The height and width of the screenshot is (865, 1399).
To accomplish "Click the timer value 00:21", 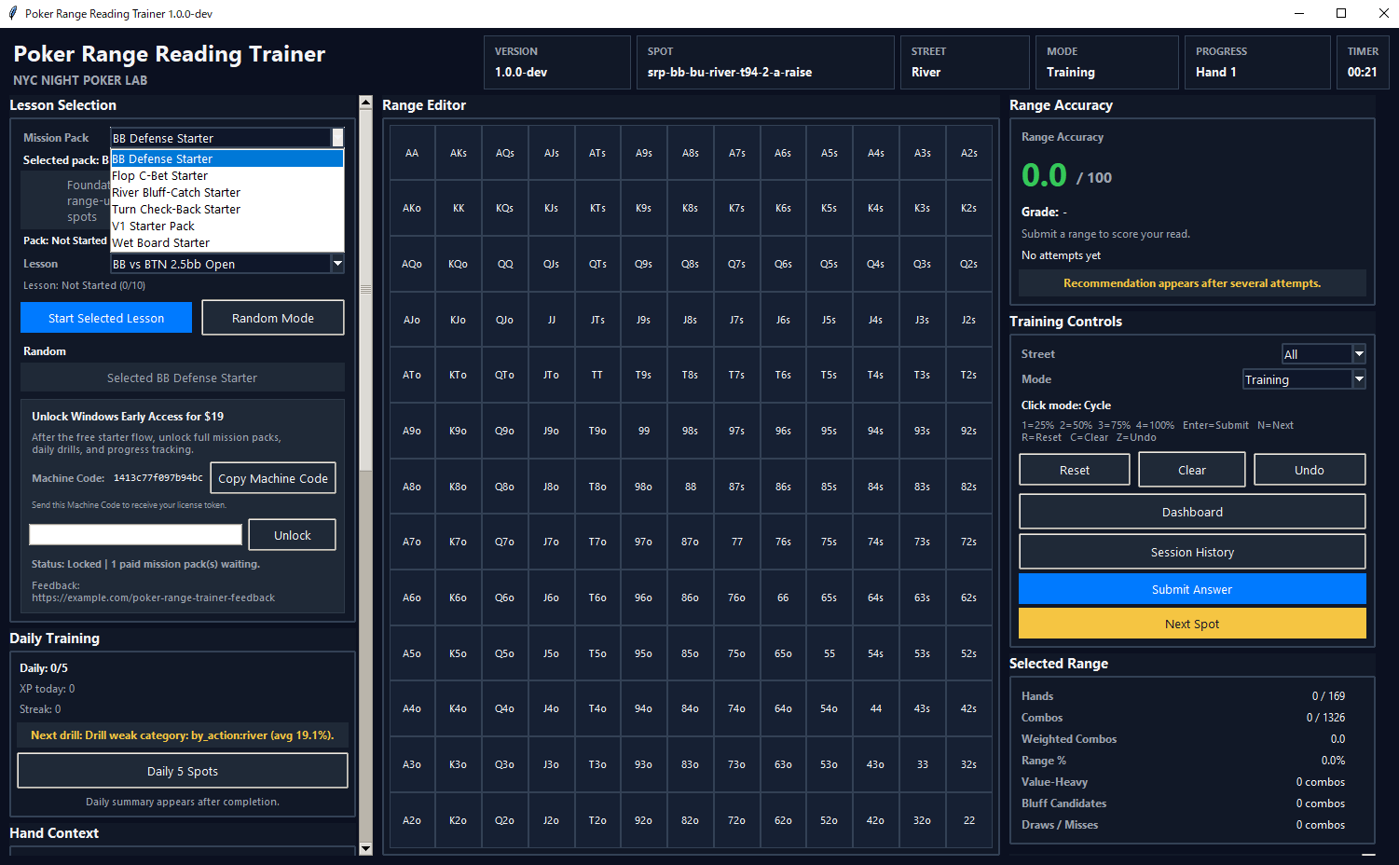I will coord(1363,72).
